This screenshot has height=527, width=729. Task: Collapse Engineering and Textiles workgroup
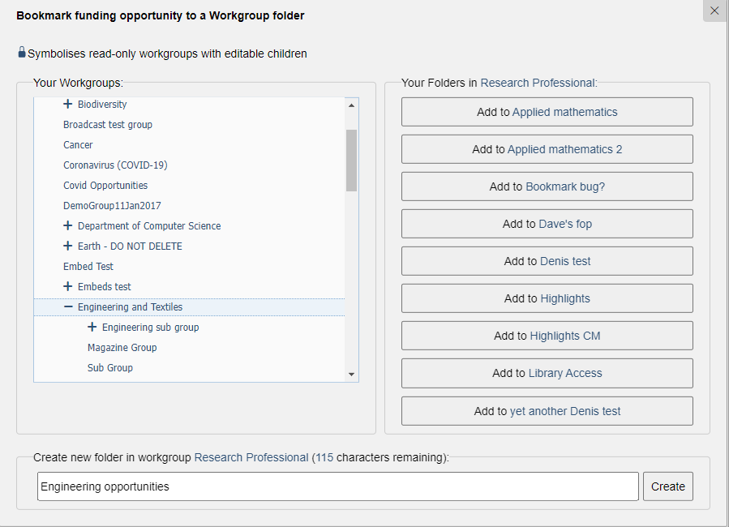point(68,307)
